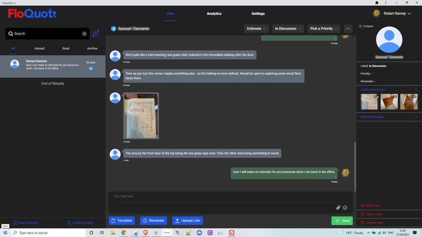Click the 'Then as you turn the corner' message
The width and height of the screenshot is (422, 237).
tap(214, 75)
